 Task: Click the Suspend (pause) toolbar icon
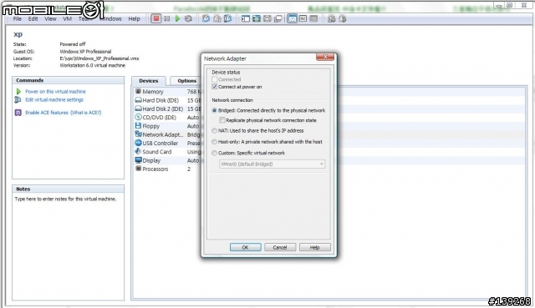(x=166, y=18)
